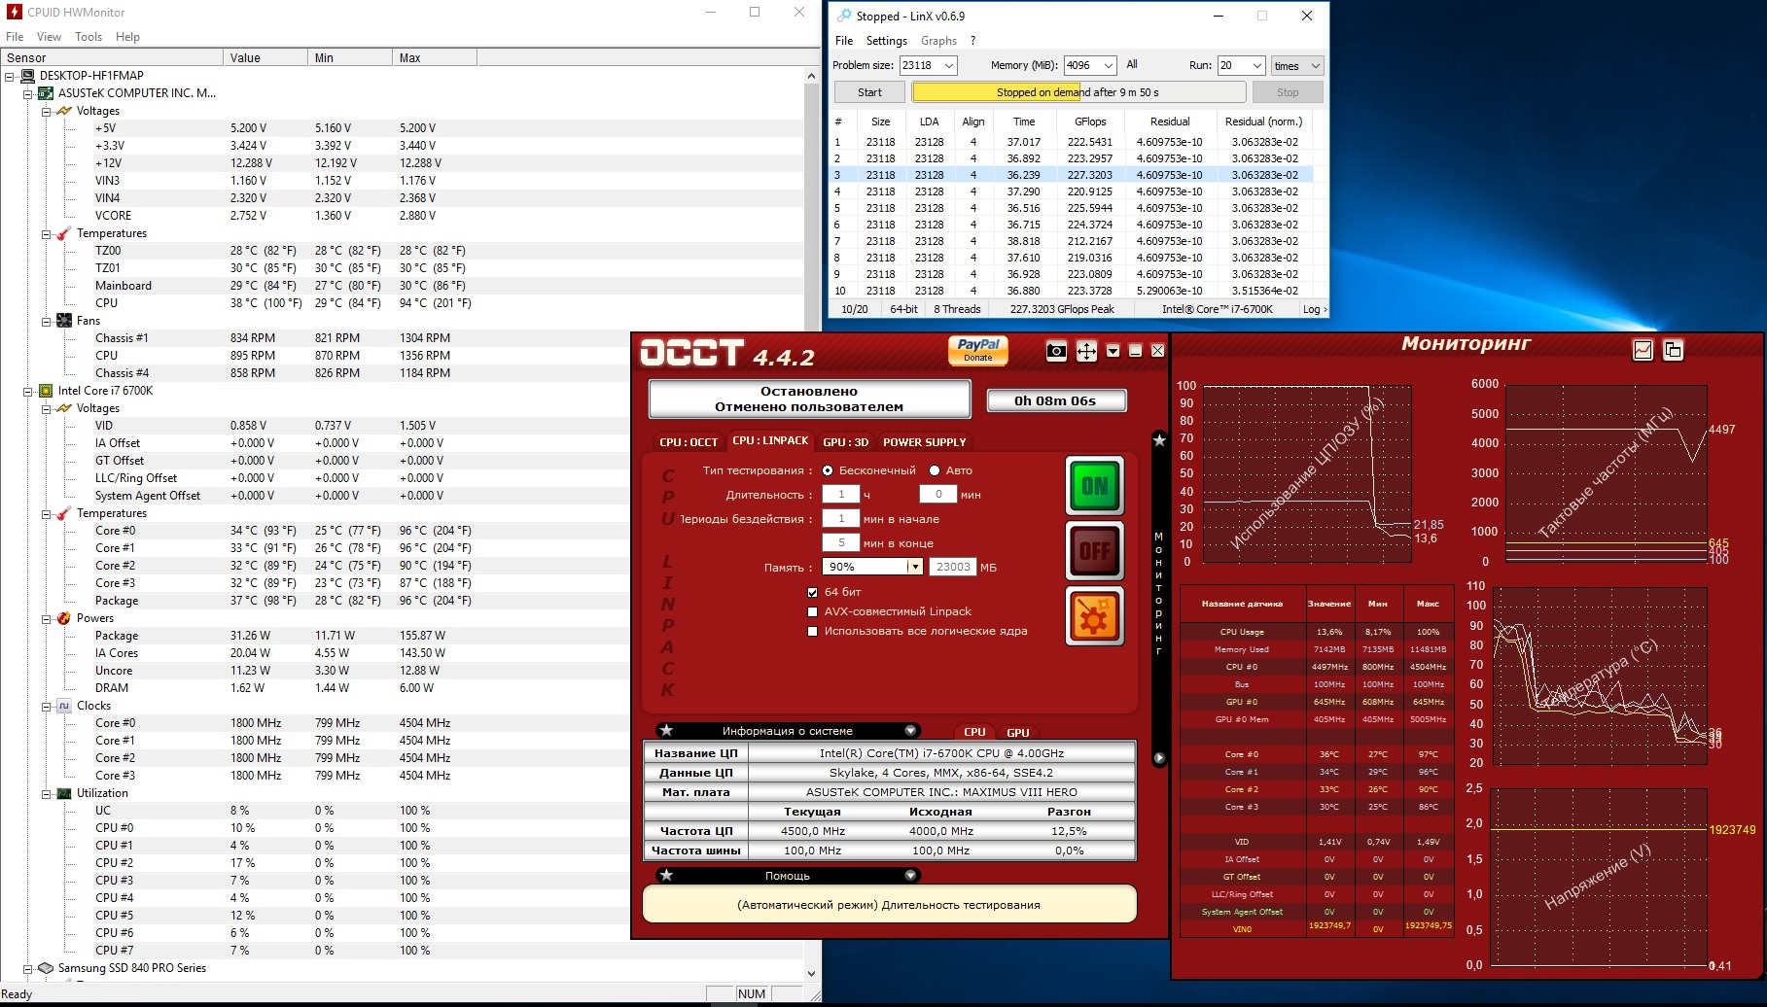The image size is (1767, 1007).
Task: Enable Использовать все логические ядра checkbox
Action: click(x=813, y=631)
